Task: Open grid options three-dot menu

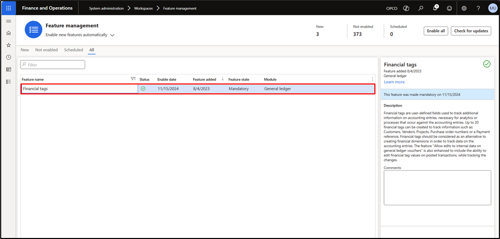Action: [x=372, y=79]
